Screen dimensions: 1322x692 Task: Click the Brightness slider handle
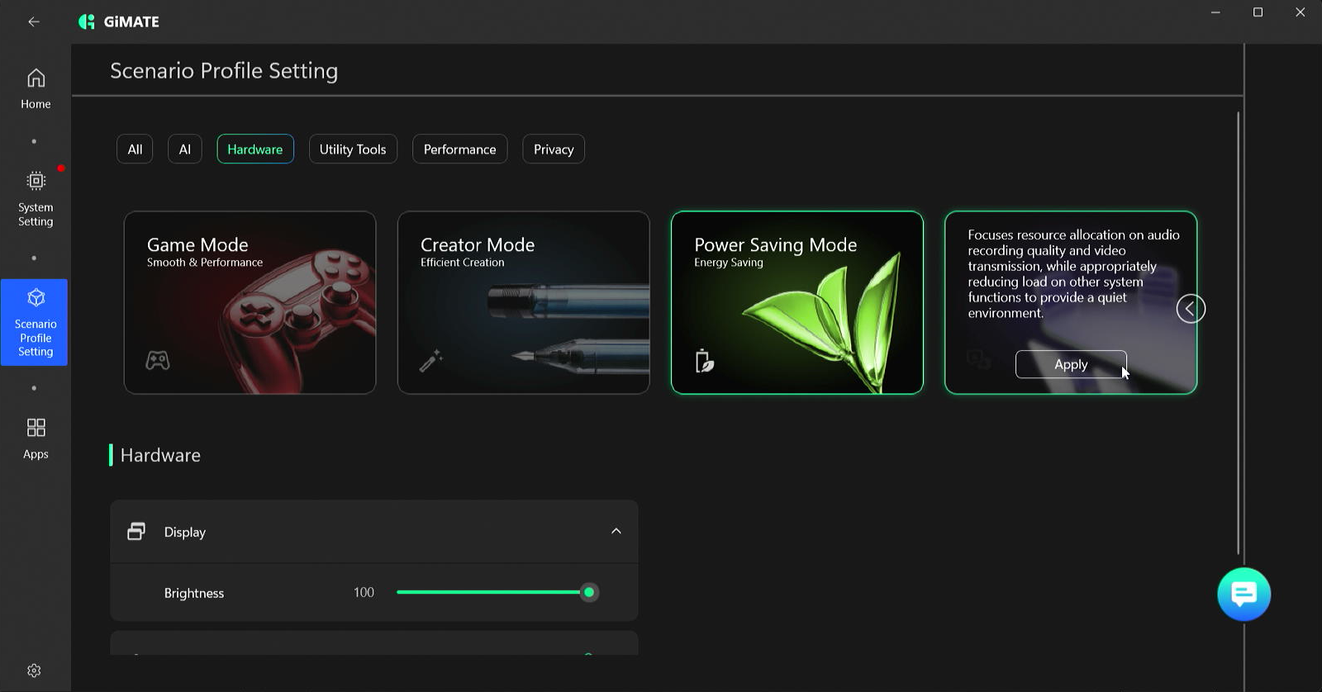click(x=589, y=592)
